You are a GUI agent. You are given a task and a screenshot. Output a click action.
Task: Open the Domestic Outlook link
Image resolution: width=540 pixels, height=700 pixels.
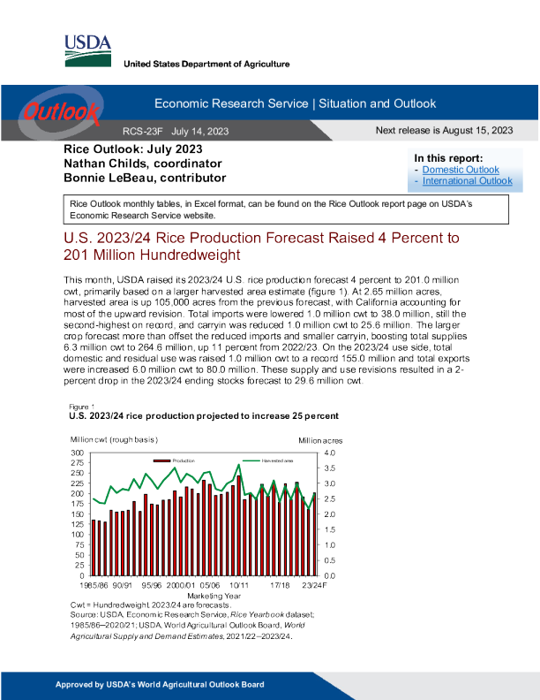pyautogui.click(x=461, y=170)
